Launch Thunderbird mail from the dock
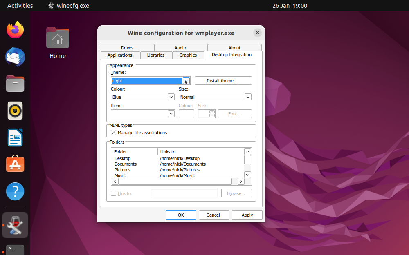The height and width of the screenshot is (255, 409). 15,57
